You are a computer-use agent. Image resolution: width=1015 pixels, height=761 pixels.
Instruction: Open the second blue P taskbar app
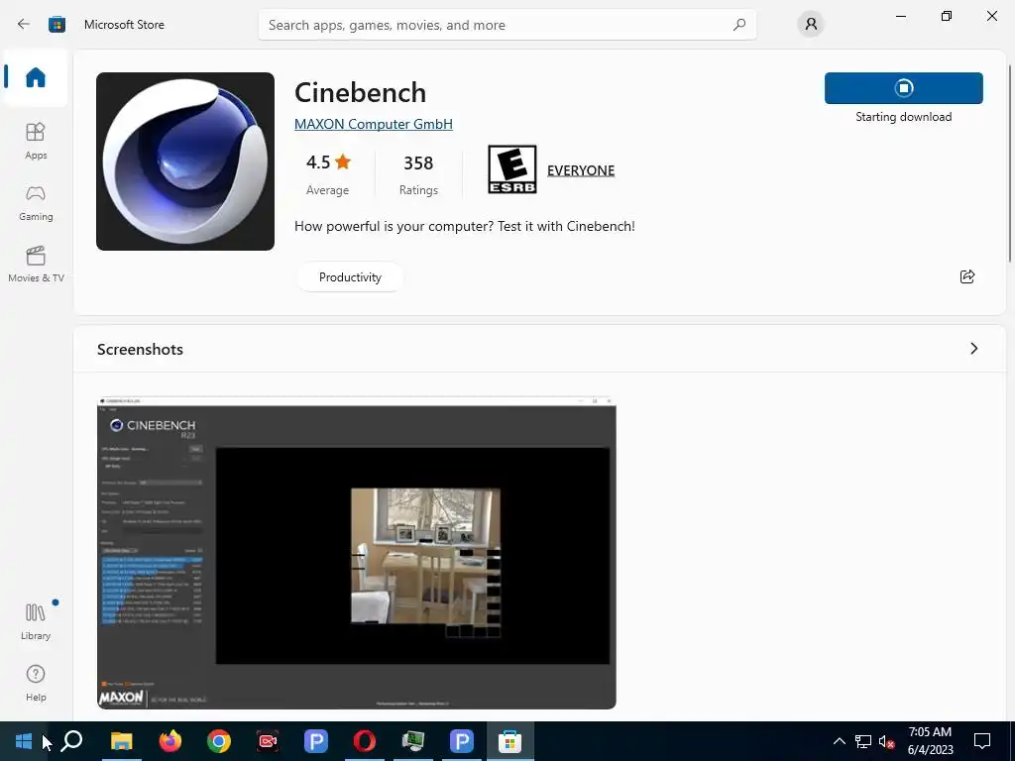point(462,741)
